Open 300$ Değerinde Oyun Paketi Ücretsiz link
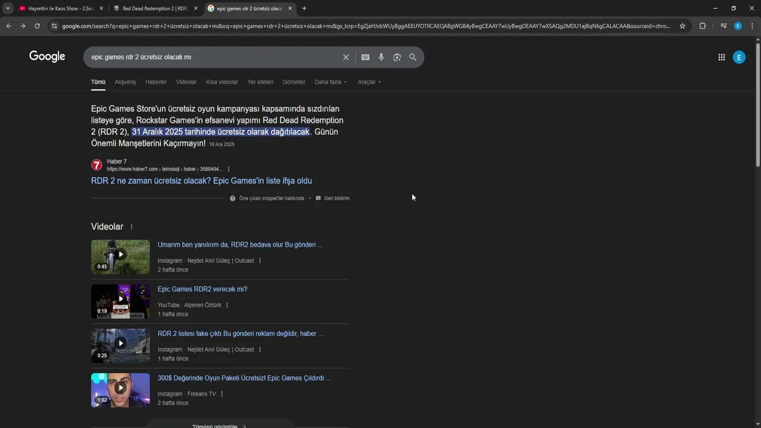 point(244,378)
